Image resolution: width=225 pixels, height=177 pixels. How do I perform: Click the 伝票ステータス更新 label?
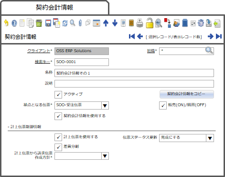point(140,137)
